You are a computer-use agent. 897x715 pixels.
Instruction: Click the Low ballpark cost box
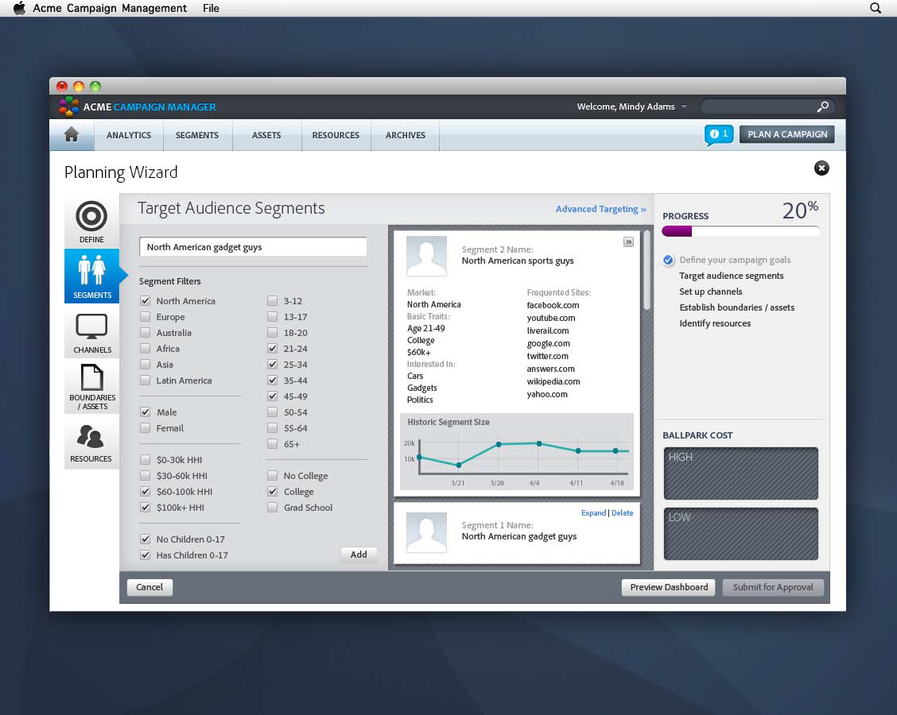click(741, 534)
